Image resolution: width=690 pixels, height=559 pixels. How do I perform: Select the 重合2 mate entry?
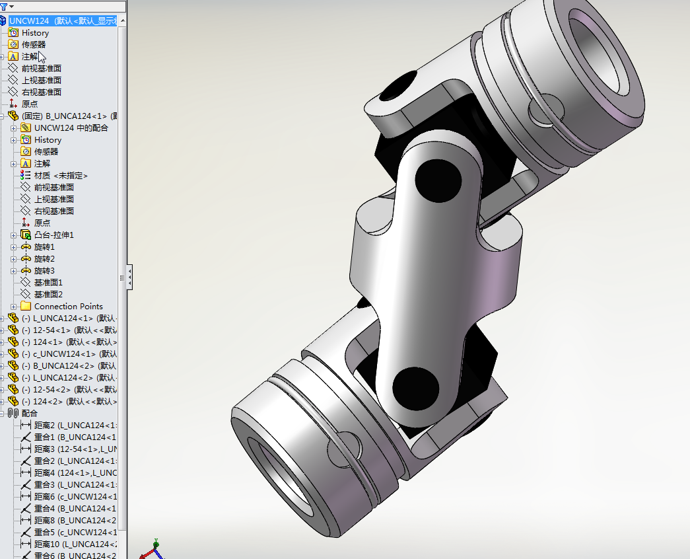(69, 461)
